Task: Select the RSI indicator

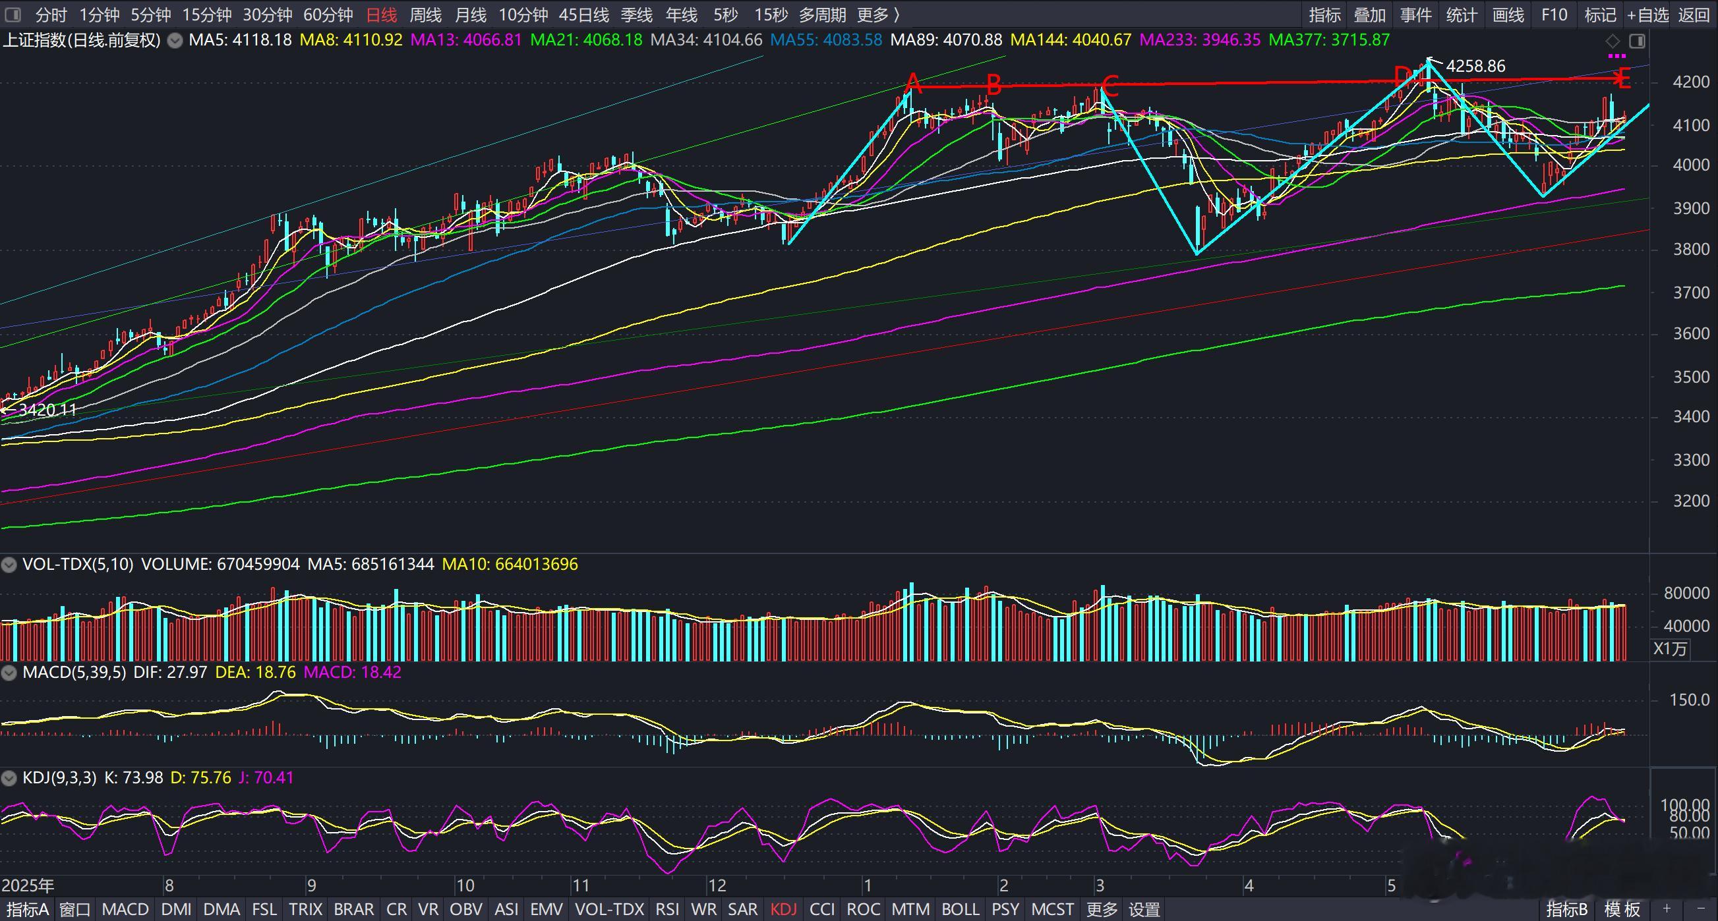Action: click(668, 909)
